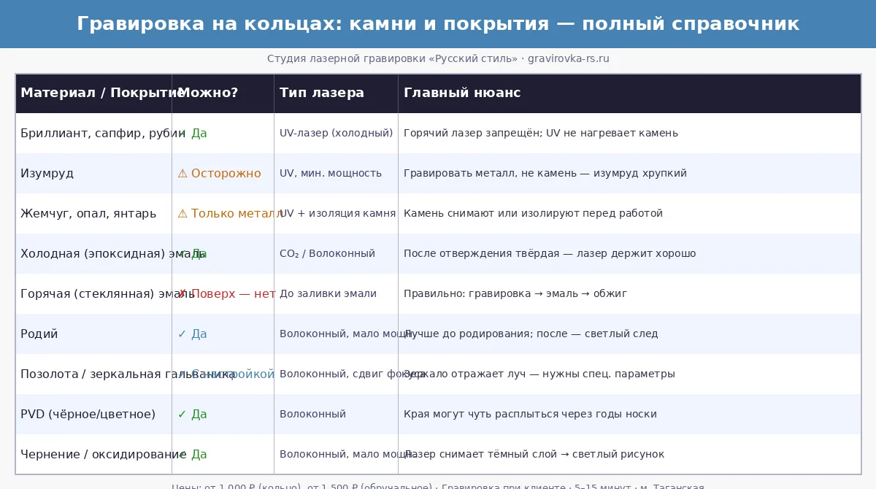Click the '✗ Поверх — нет' status cell

(x=223, y=294)
